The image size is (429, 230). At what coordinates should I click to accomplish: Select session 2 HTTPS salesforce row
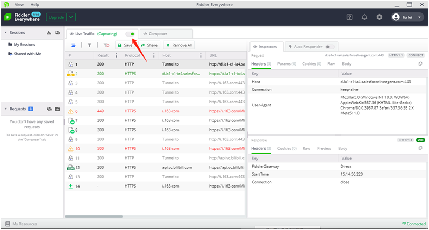pos(155,74)
